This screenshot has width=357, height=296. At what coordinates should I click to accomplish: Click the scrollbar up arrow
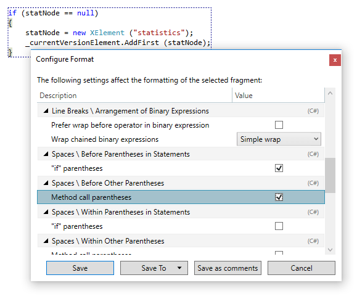[330, 93]
